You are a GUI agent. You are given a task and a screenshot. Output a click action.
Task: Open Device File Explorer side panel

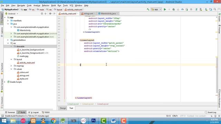click(x=220, y=99)
